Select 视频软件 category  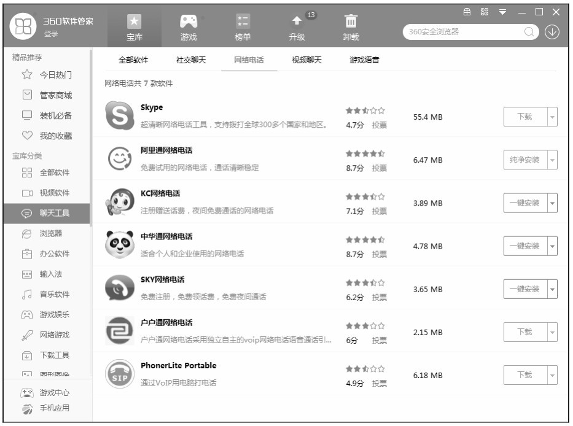47,193
